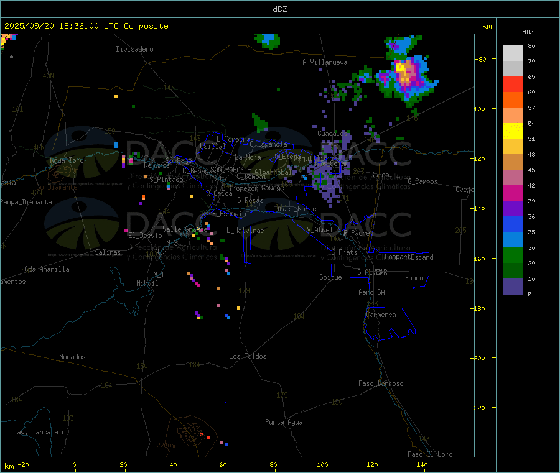Click the -120 km vertical axis tick label
This screenshot has width=560, height=473.
tap(480, 158)
